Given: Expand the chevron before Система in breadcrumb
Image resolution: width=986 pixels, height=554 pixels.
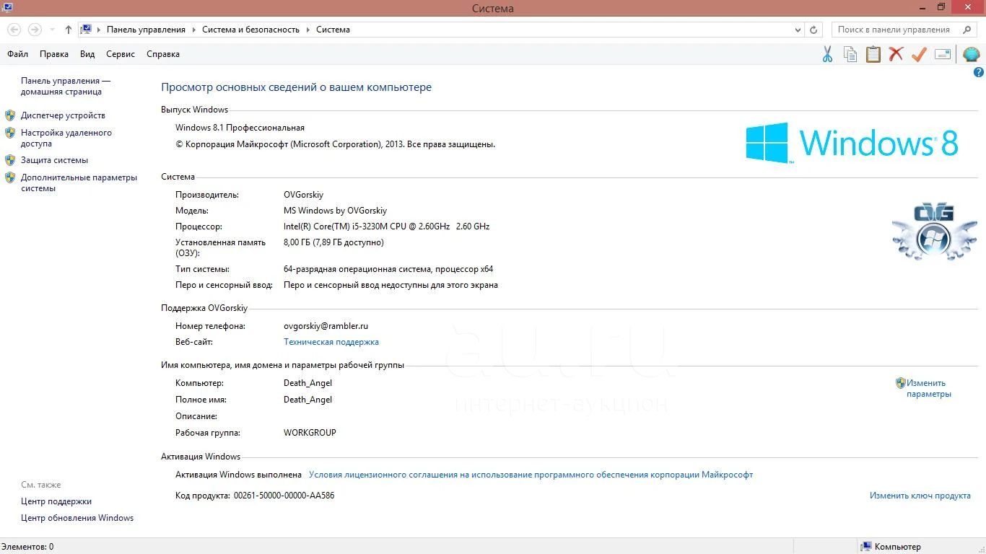Looking at the screenshot, I should 307,30.
